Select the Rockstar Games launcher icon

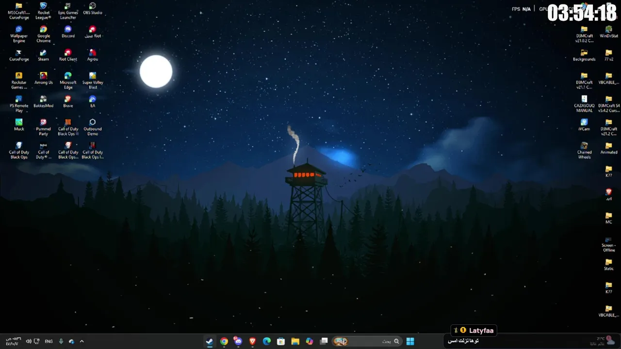pyautogui.click(x=19, y=81)
